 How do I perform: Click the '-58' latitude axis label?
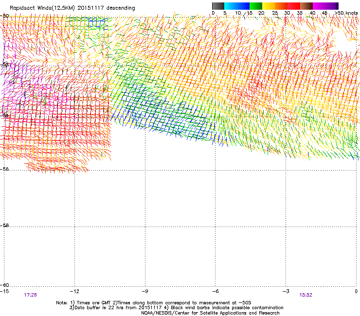[x=5, y=226]
